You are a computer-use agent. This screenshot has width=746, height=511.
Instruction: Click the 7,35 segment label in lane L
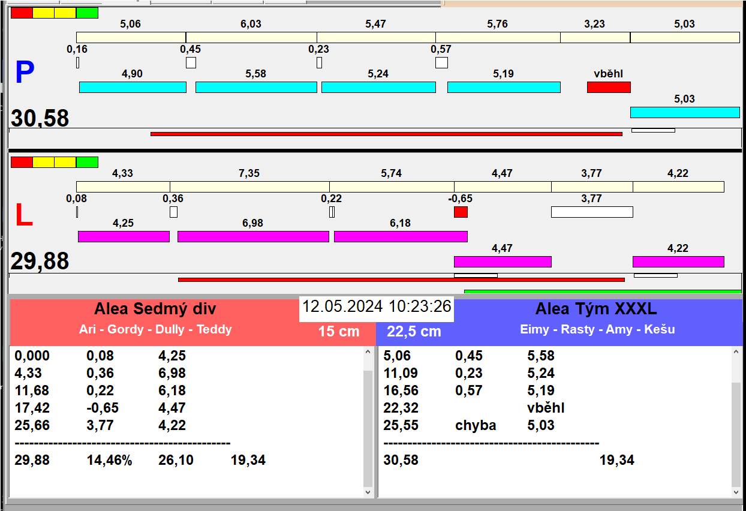pos(249,173)
